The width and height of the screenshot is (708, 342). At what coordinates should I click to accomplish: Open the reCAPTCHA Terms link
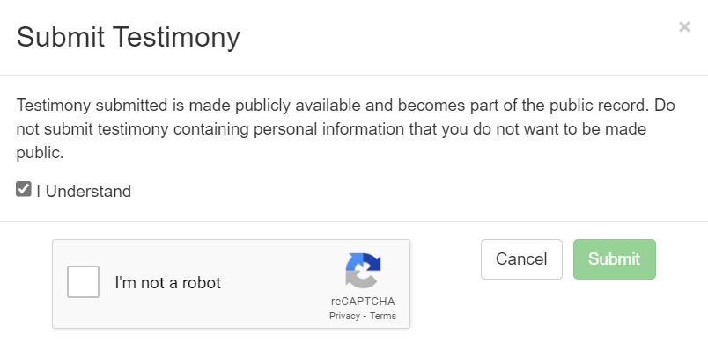click(383, 316)
